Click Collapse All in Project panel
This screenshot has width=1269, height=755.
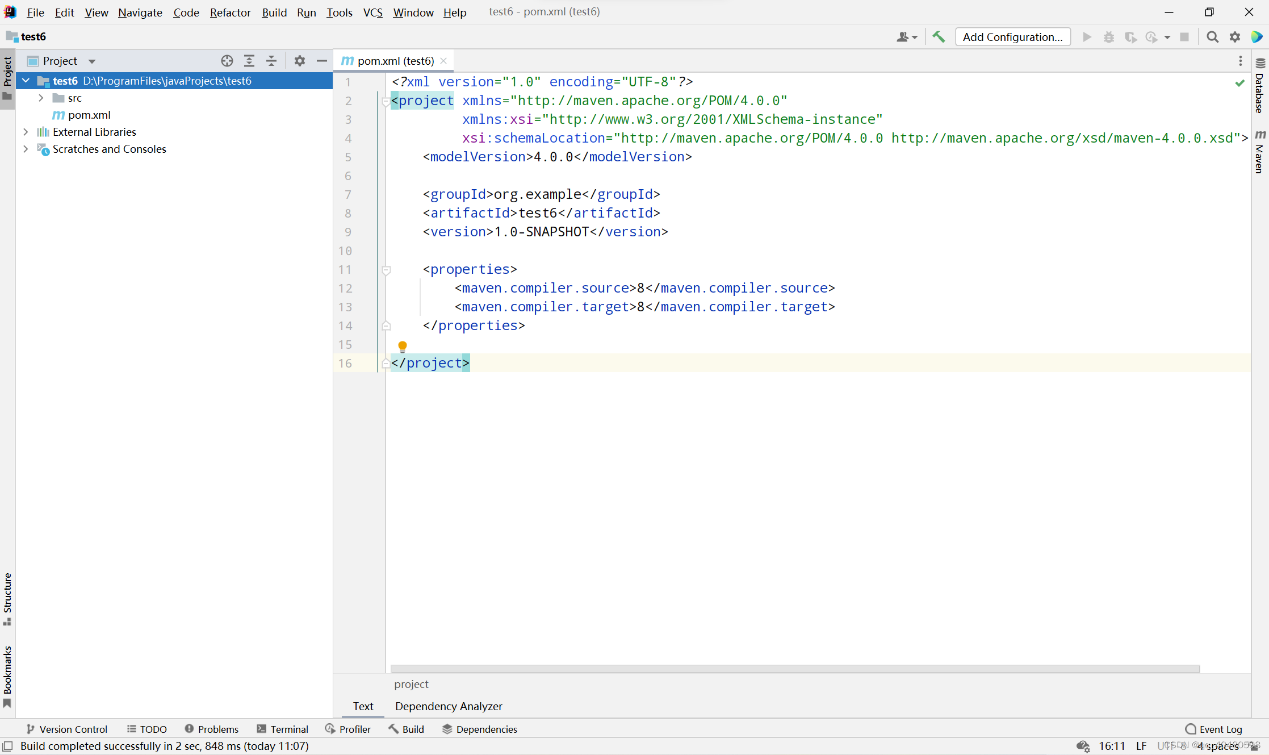pyautogui.click(x=271, y=61)
